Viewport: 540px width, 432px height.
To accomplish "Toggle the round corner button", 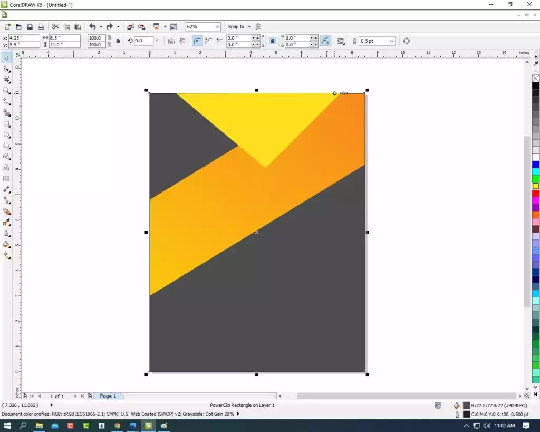I will point(197,41).
